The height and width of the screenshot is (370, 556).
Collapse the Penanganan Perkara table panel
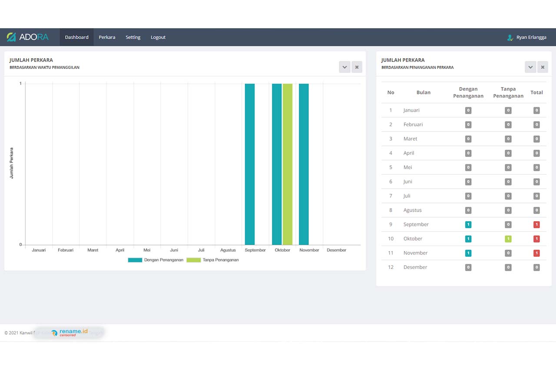click(530, 67)
